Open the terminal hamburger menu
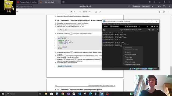The width and height of the screenshot is (172, 96). point(153,30)
